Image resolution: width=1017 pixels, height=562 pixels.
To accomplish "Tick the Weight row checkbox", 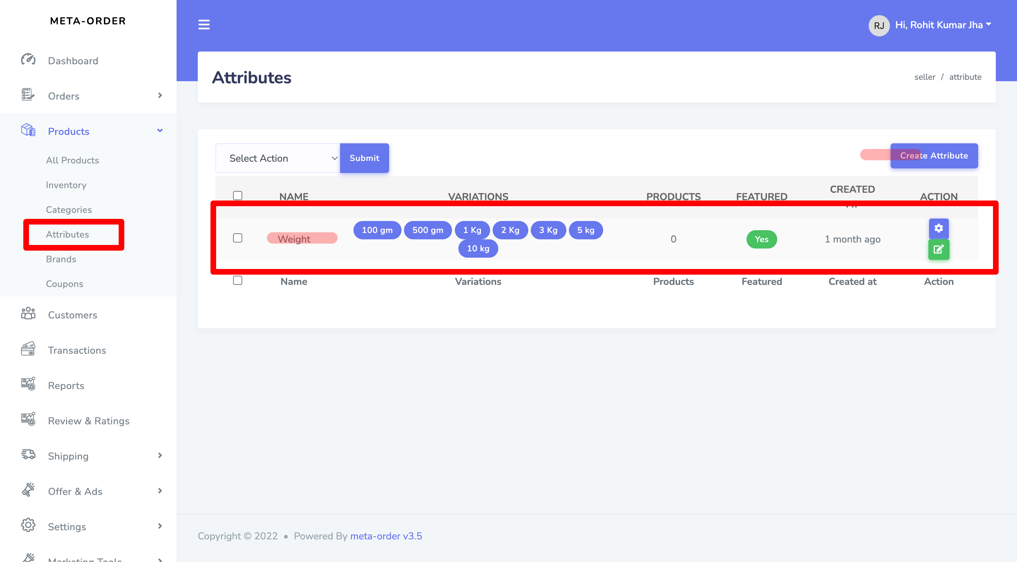I will coord(237,238).
